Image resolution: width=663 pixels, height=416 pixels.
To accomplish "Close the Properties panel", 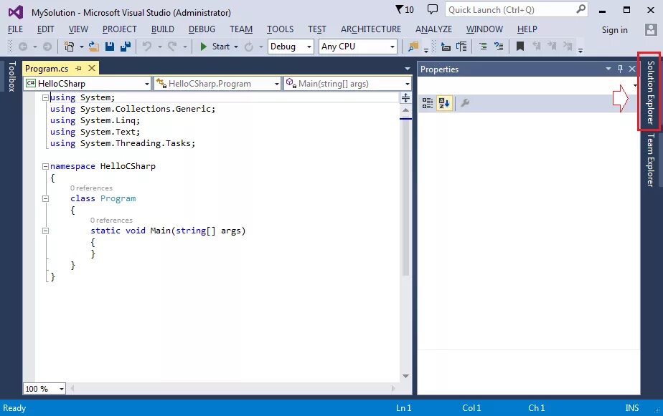I will [632, 69].
